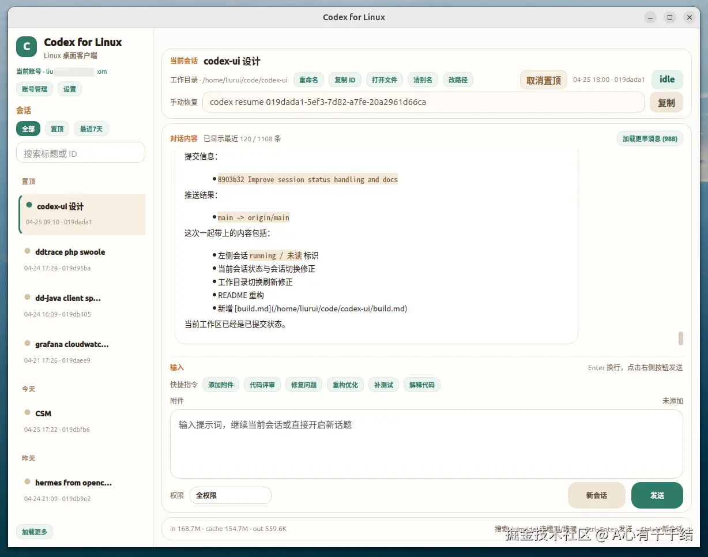Click the status dot beside CSM

point(28,412)
